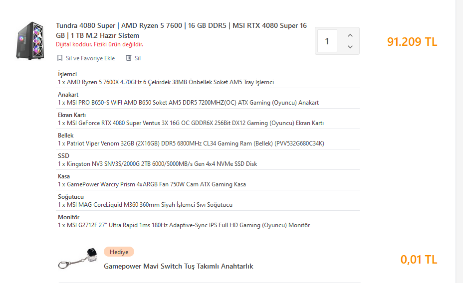The height and width of the screenshot is (283, 463).
Task: Decrease quantity with the down arrow
Action: [x=350, y=46]
